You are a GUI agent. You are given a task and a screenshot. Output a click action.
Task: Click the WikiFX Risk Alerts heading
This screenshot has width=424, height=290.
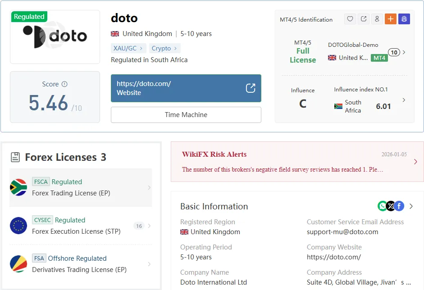click(214, 154)
